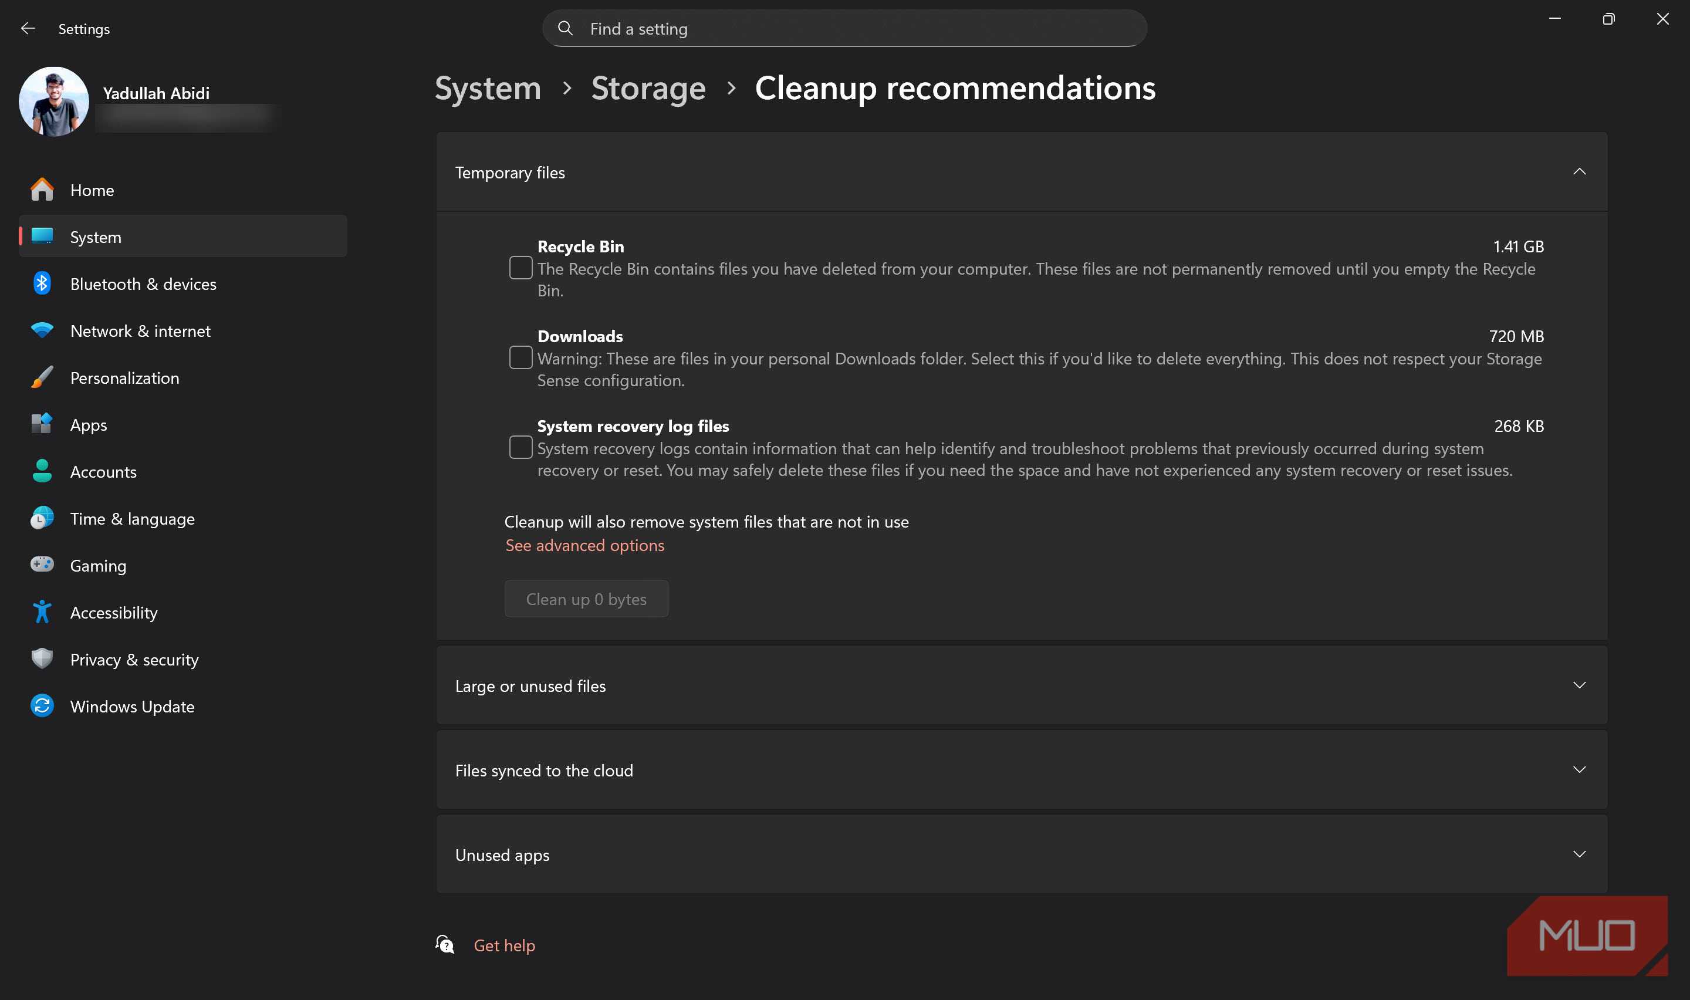Click the Personalization paintbrush icon
The image size is (1690, 1000).
point(42,377)
